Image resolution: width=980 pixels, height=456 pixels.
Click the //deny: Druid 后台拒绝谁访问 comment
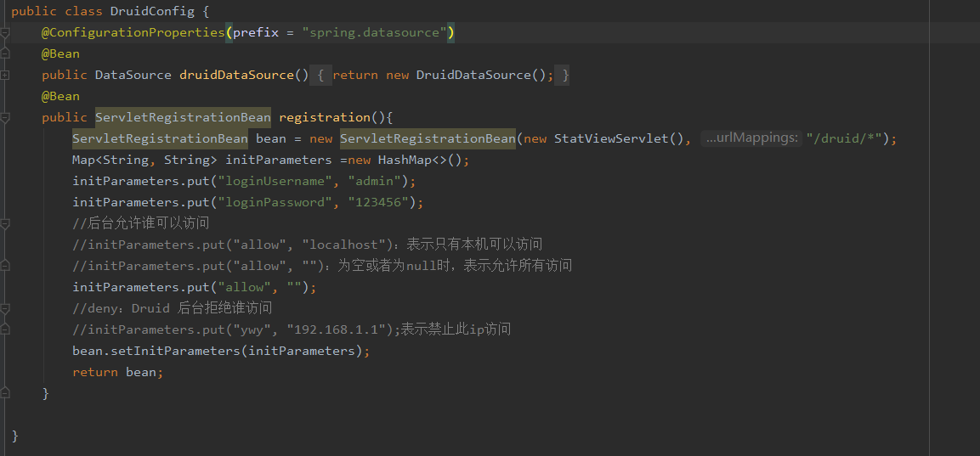(x=173, y=308)
